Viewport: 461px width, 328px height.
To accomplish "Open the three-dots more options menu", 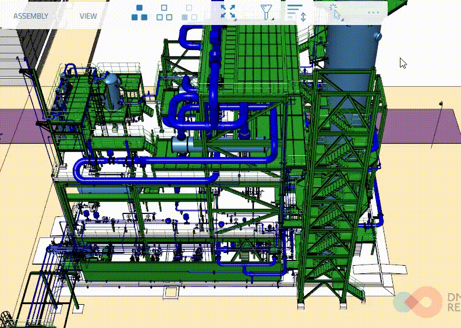I will (373, 12).
